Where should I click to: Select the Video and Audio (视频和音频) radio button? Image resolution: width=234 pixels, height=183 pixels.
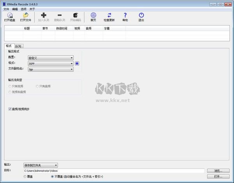coord(10,92)
